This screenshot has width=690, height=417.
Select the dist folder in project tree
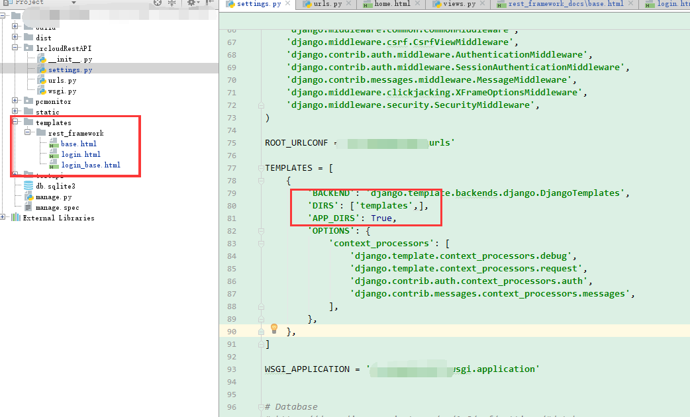click(x=43, y=38)
